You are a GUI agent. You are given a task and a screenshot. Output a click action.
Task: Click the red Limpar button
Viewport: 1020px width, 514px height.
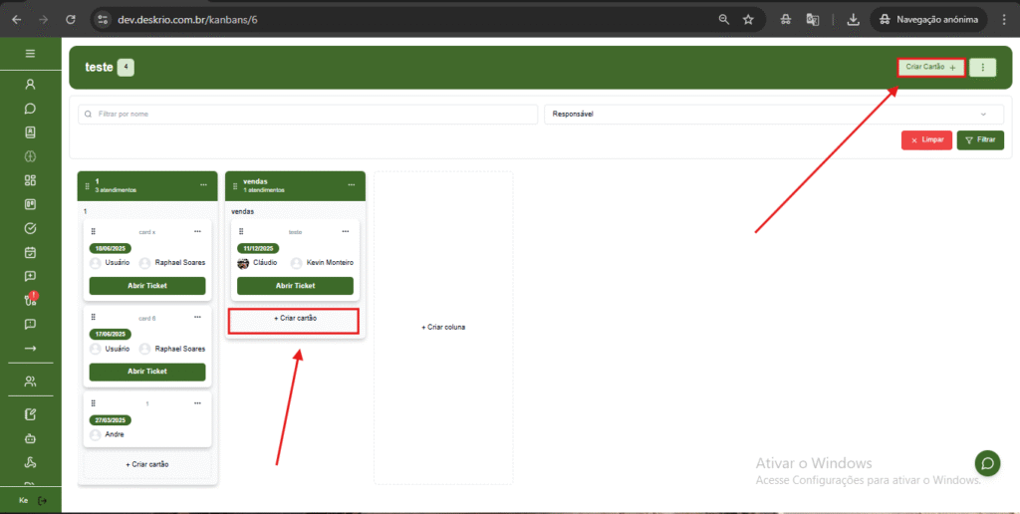pyautogui.click(x=926, y=139)
